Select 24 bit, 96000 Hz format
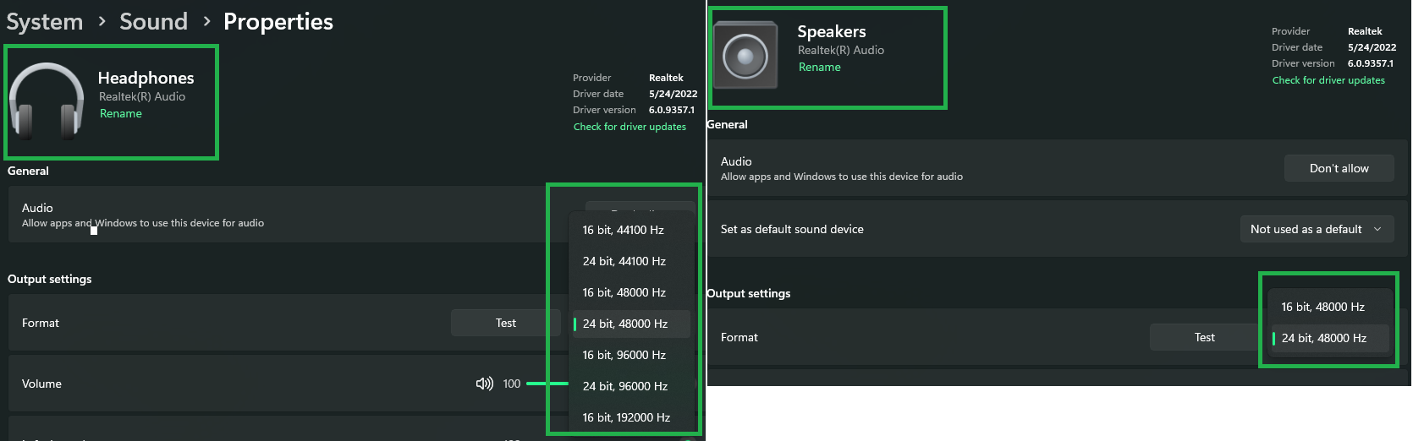 coord(631,386)
